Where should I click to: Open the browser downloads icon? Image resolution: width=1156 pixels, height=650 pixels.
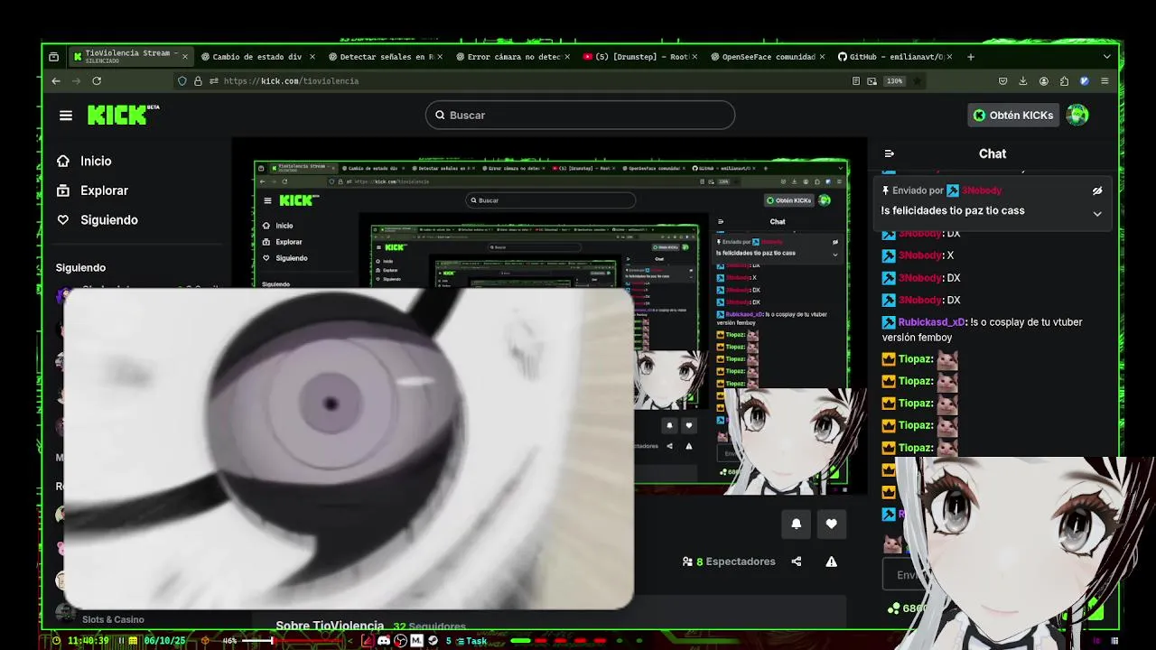click(x=1023, y=81)
